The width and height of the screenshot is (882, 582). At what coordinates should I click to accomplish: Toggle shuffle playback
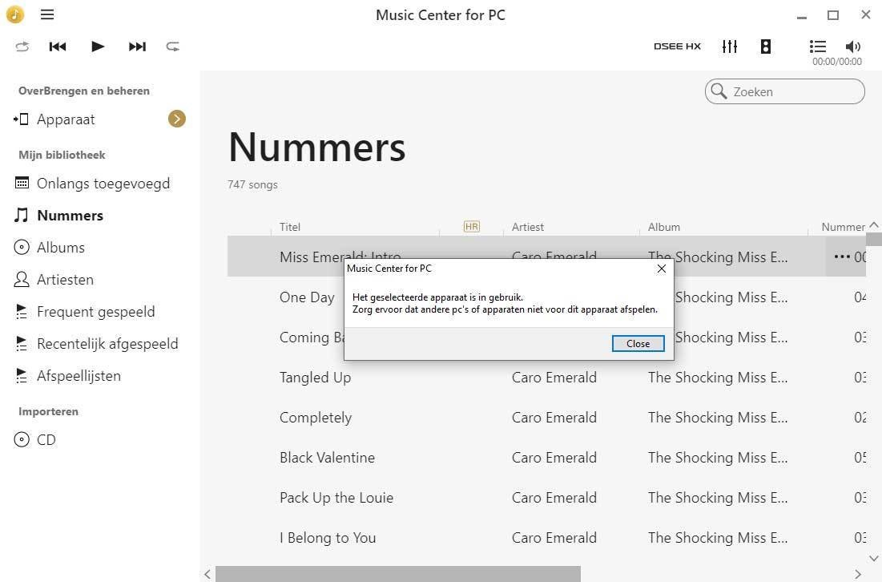(22, 46)
